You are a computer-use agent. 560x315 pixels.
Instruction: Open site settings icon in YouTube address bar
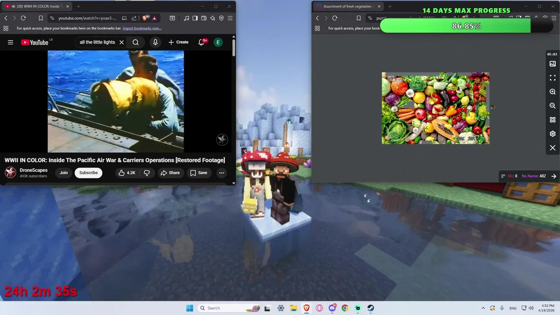52,18
